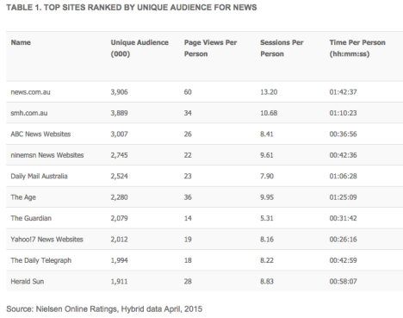Viewport: 403px width, 318px height.
Task: Click the 'Time Per Person (hh:mm:ss)' header
Action: tap(357, 48)
